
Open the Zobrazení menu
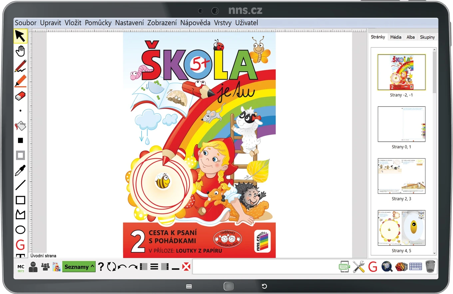pyautogui.click(x=162, y=23)
